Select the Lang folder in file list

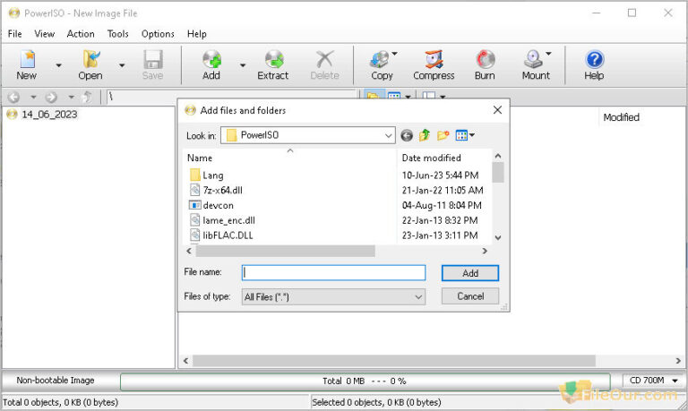[207, 176]
